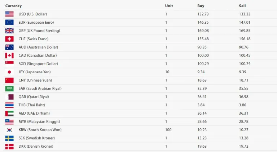Click the South Korean flag icon
Image resolution: width=277 pixels, height=152 pixels.
click(9, 130)
